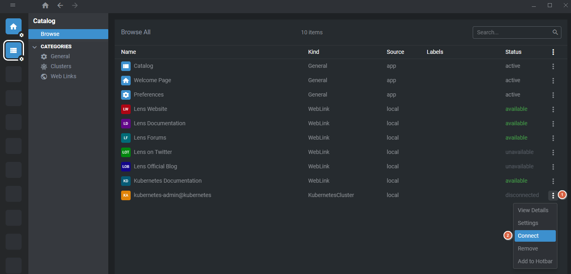571x274 pixels.
Task: Sort table by Status column
Action: coord(513,52)
